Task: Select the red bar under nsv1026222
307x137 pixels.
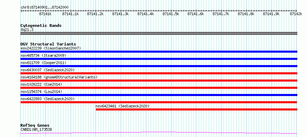Action: click(159, 88)
